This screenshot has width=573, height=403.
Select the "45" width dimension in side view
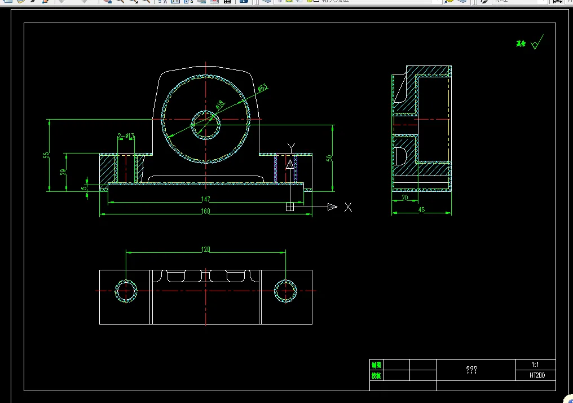(x=421, y=210)
